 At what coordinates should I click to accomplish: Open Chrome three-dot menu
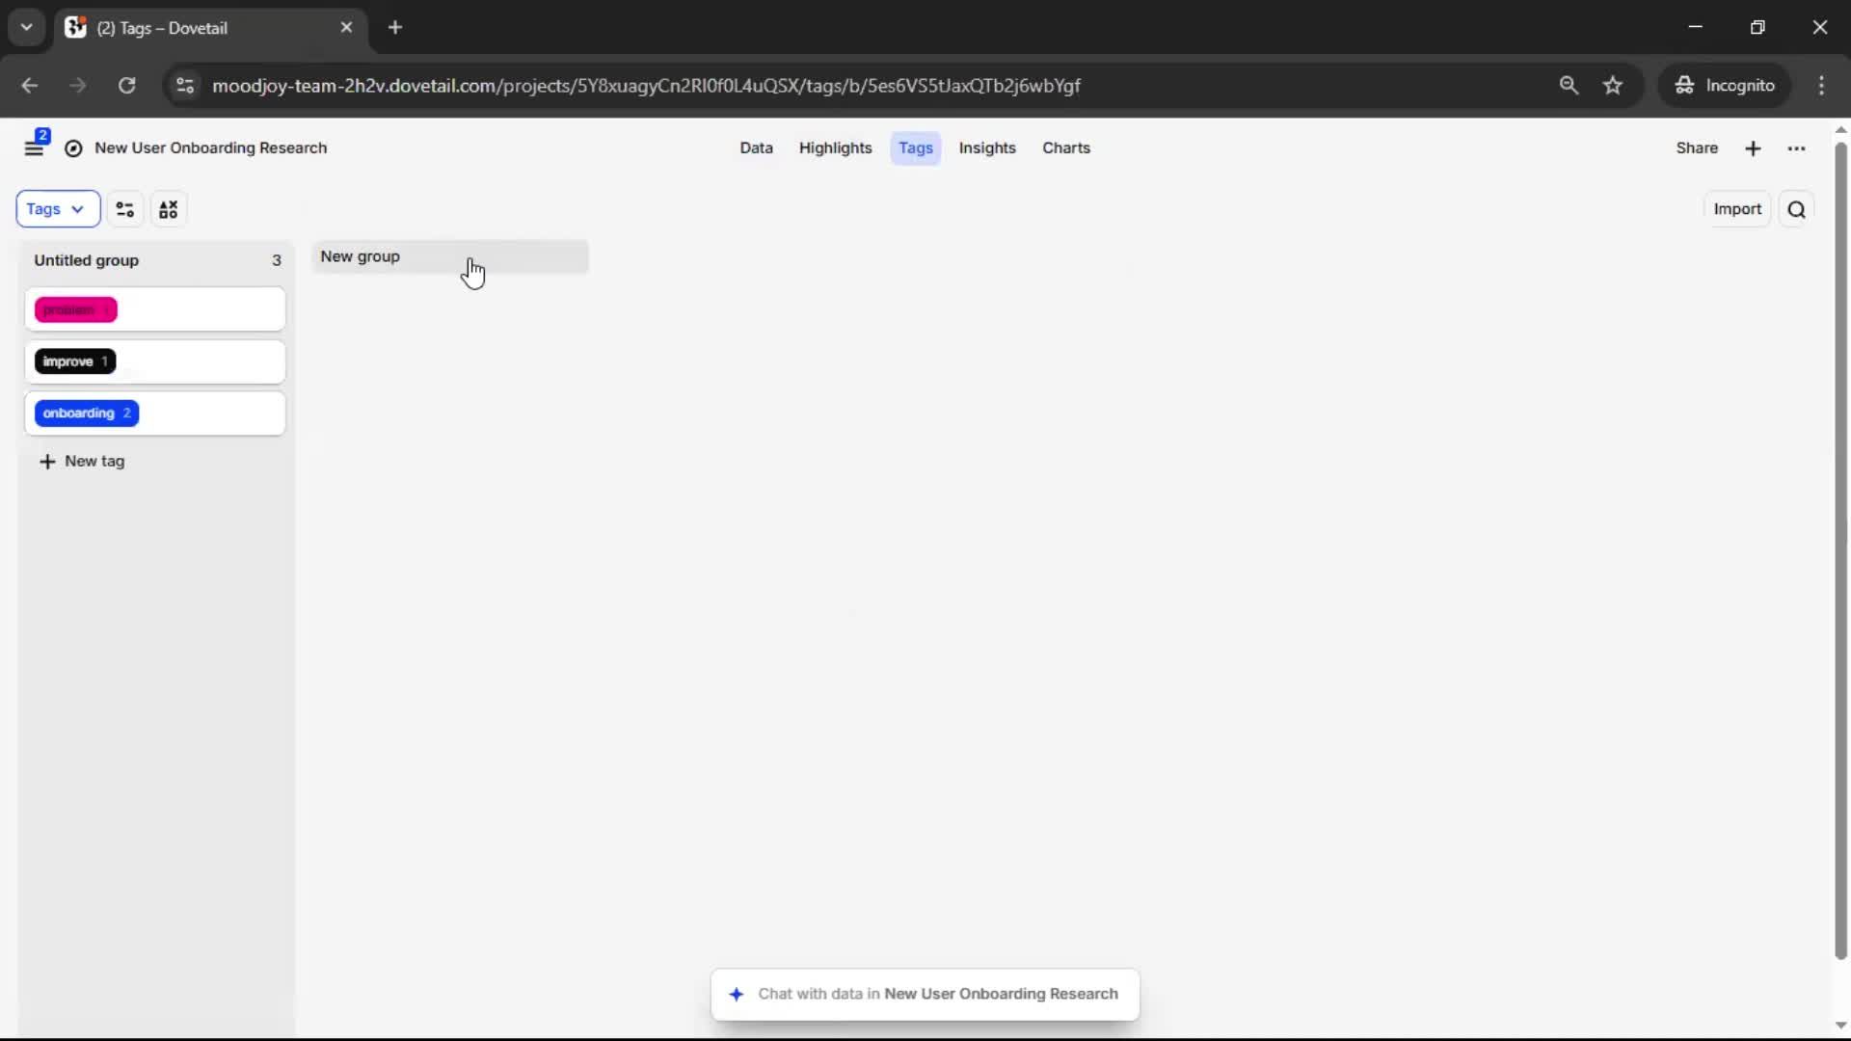pos(1821,86)
